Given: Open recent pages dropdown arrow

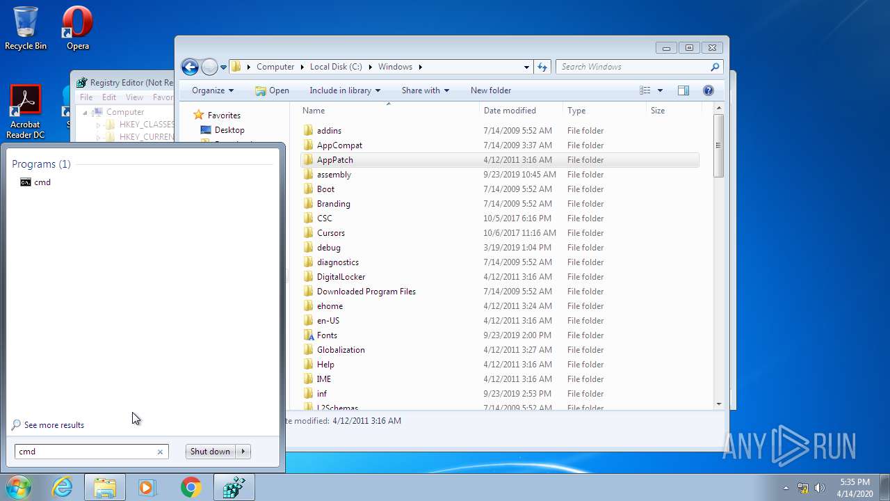Looking at the screenshot, I should pyautogui.click(x=223, y=67).
